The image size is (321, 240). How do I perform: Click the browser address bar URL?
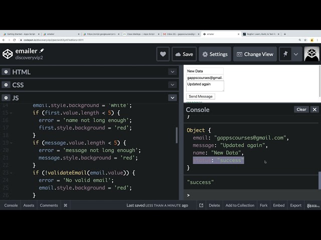pyautogui.click(x=53, y=40)
